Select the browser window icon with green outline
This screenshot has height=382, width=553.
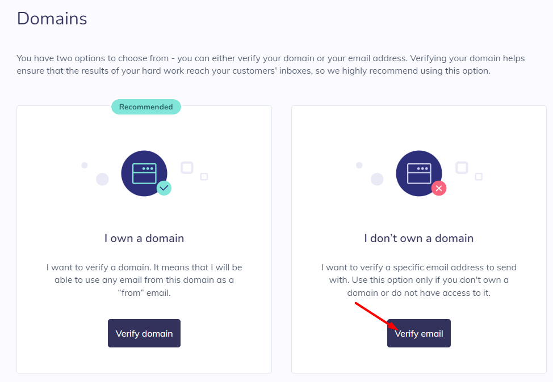144,173
